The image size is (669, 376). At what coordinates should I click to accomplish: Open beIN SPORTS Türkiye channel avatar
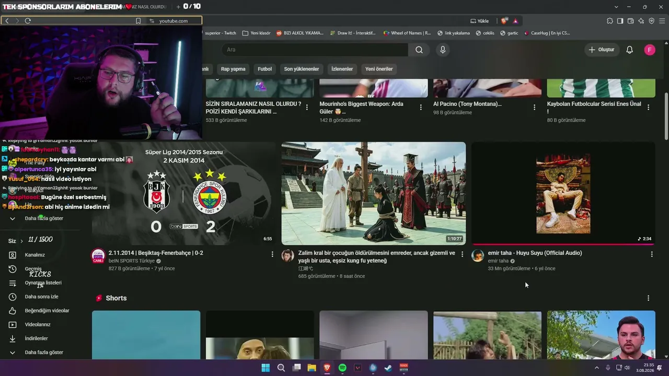point(98,255)
